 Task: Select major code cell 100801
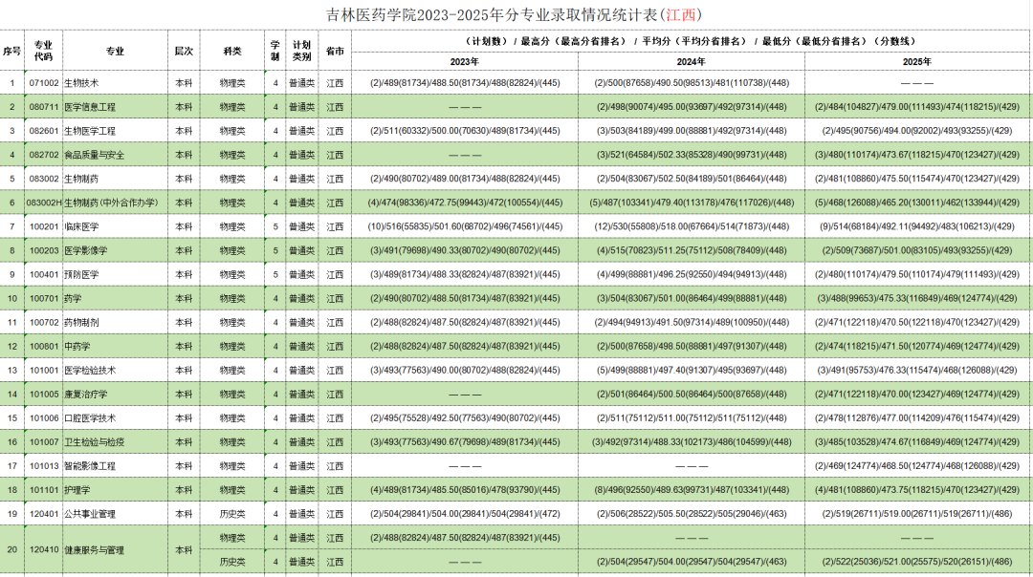click(43, 346)
